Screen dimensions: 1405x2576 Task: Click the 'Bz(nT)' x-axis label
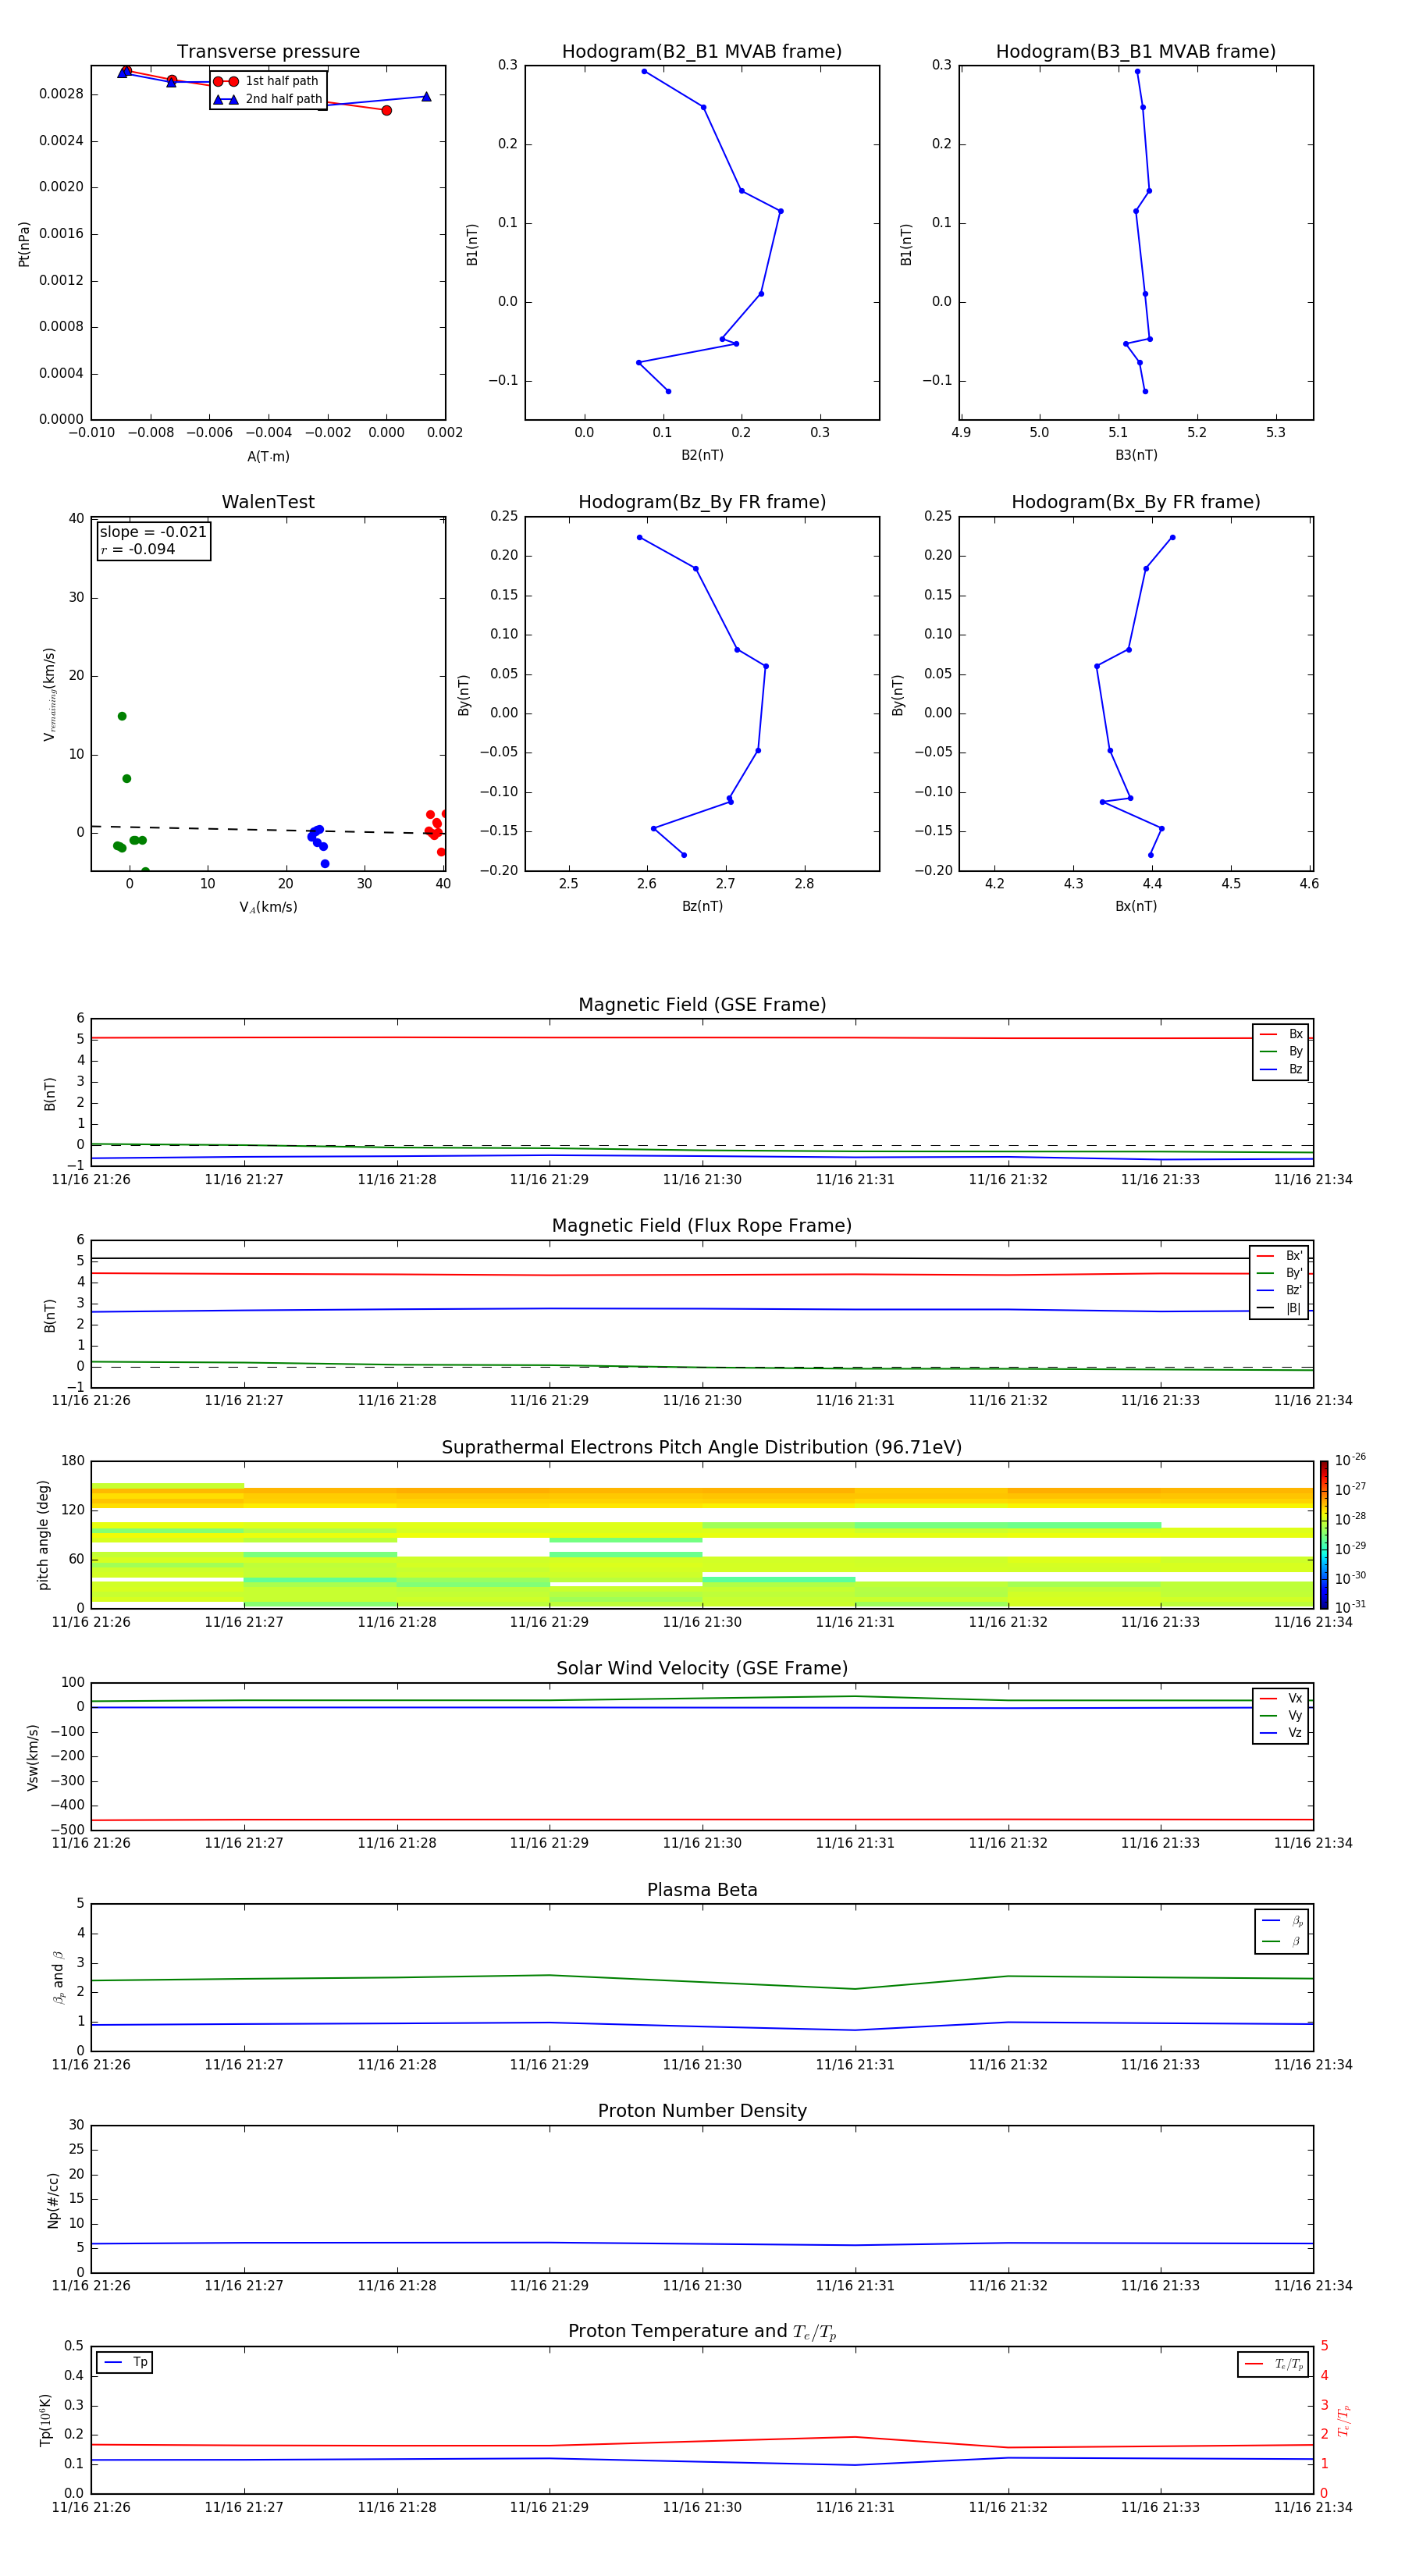click(x=702, y=906)
